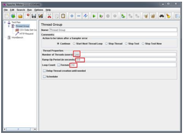Collapse the Test Plan tree node

(x=5, y=22)
